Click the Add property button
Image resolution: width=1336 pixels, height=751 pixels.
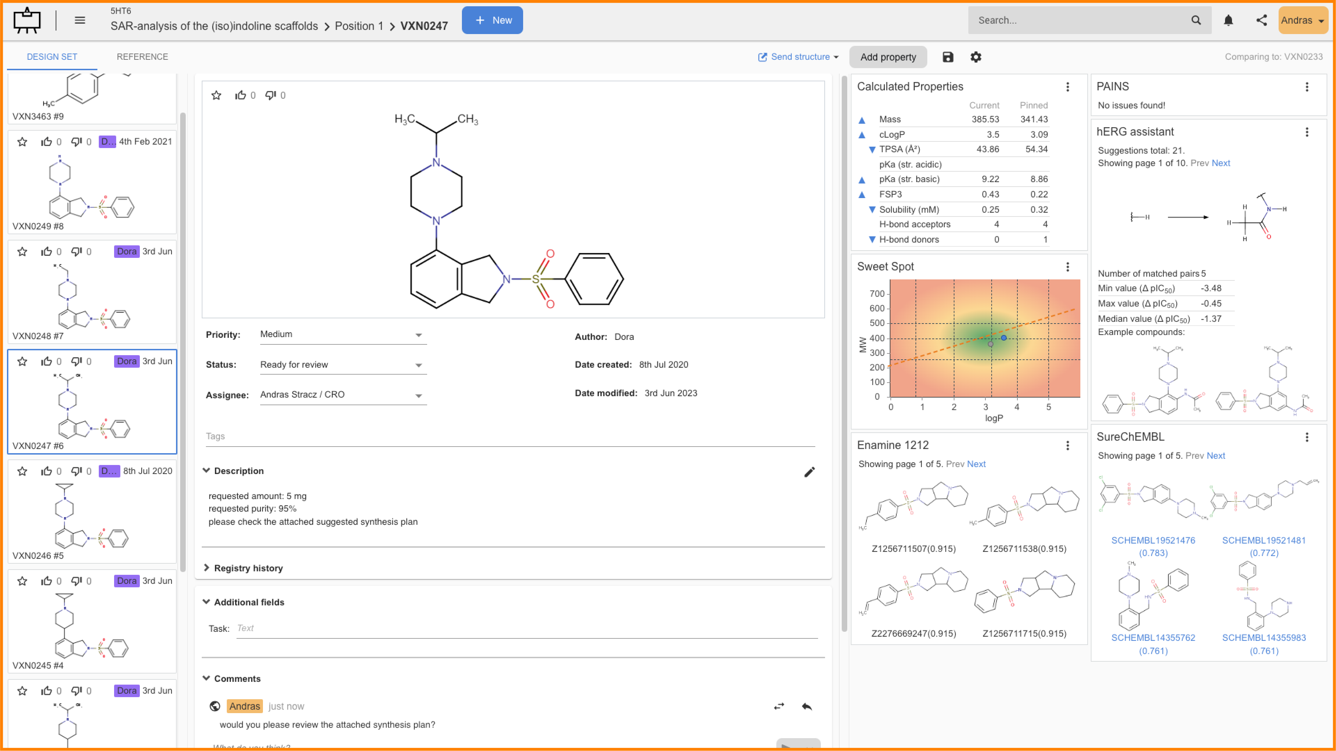tap(888, 57)
